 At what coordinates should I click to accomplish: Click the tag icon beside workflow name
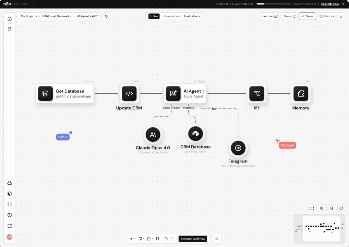click(x=106, y=16)
